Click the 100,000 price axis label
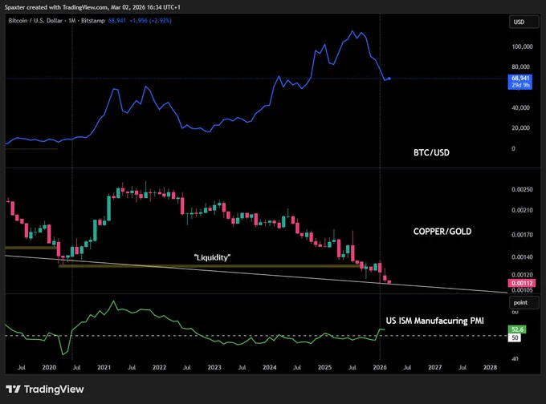Viewport: 546px width, 404px height. (522, 46)
